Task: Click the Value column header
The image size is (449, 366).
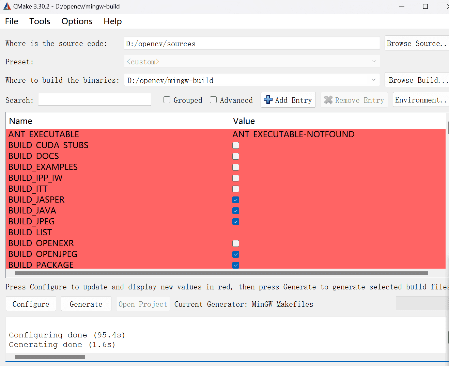Action: (x=338, y=121)
